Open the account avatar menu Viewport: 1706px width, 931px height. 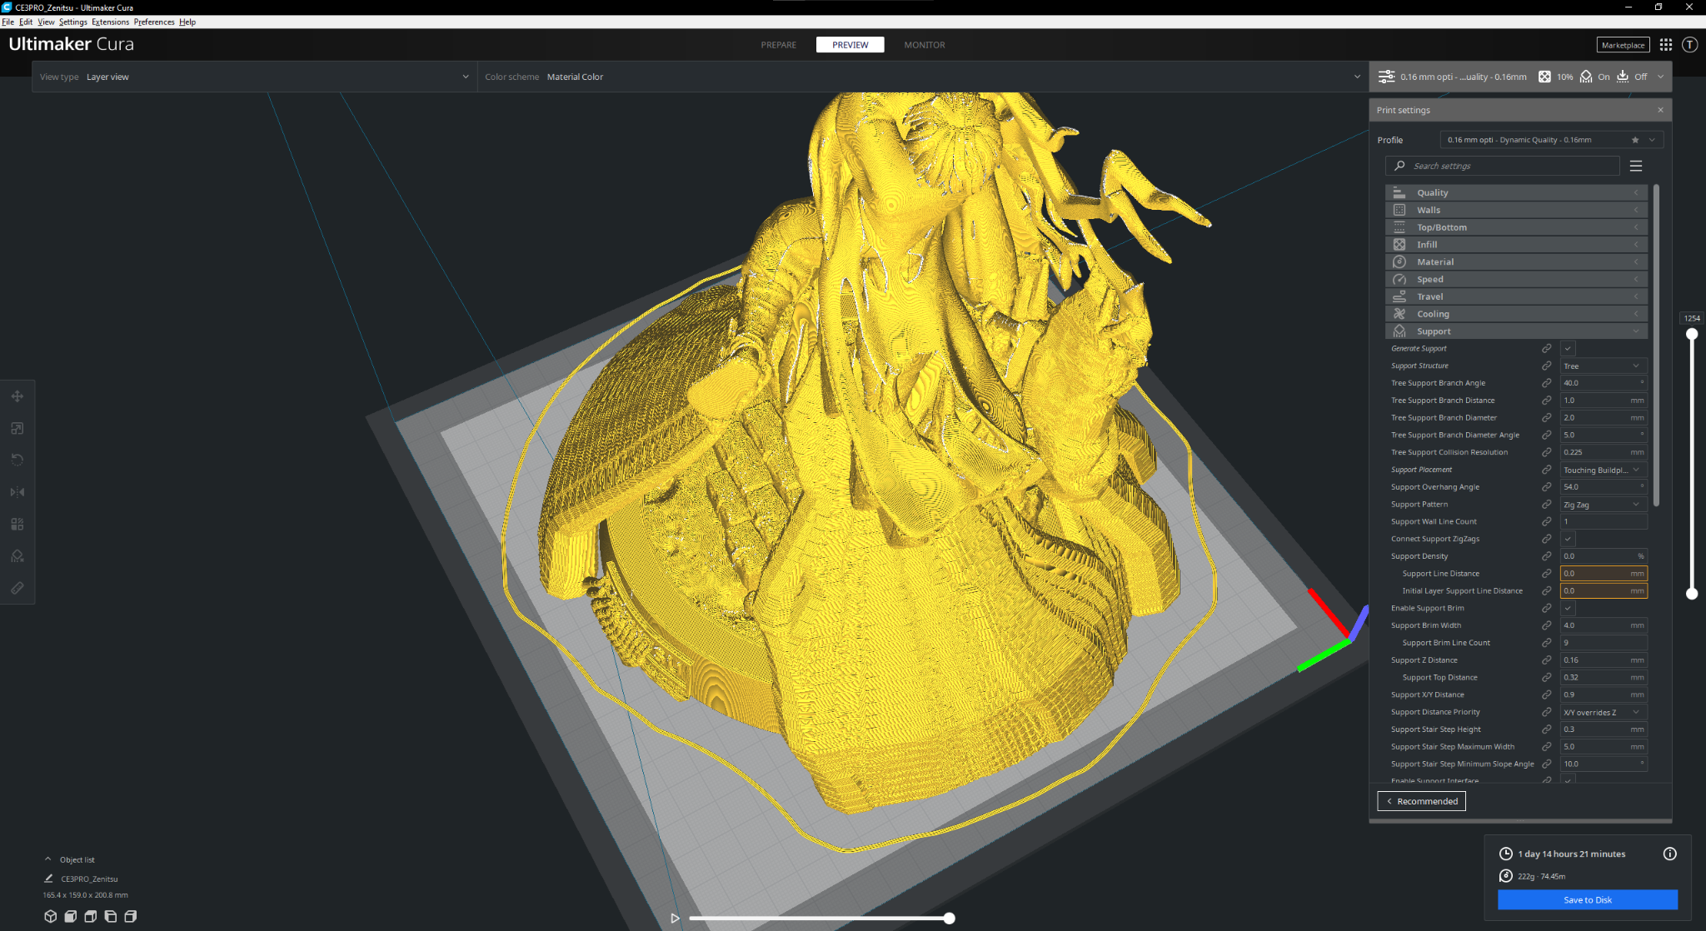pyautogui.click(x=1689, y=45)
